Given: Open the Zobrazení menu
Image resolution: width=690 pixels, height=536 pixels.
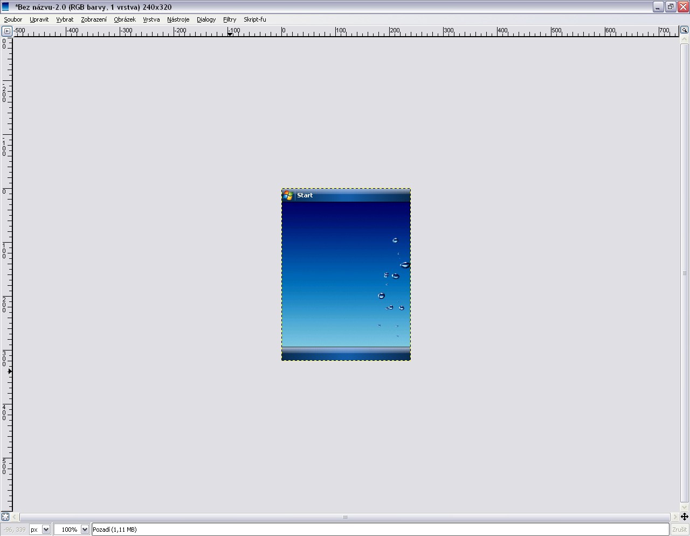Looking at the screenshot, I should coord(94,19).
